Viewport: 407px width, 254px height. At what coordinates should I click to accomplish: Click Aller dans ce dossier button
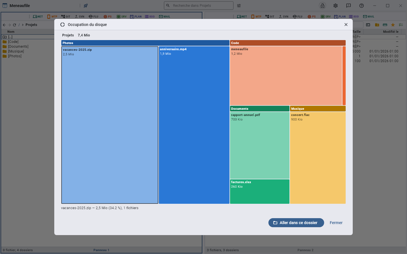[296, 223]
